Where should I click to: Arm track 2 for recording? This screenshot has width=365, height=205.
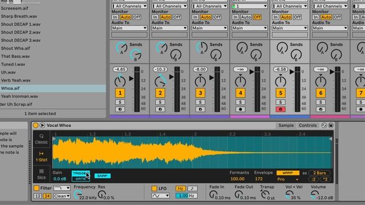160,109
